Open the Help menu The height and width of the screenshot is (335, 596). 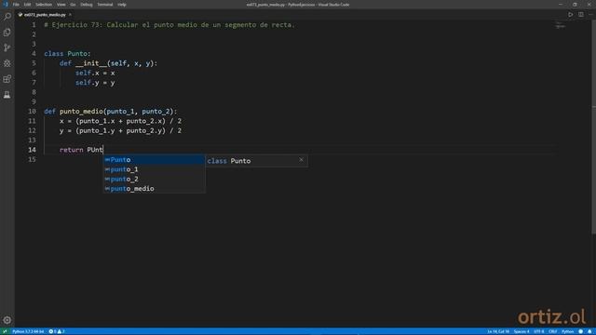(x=122, y=5)
